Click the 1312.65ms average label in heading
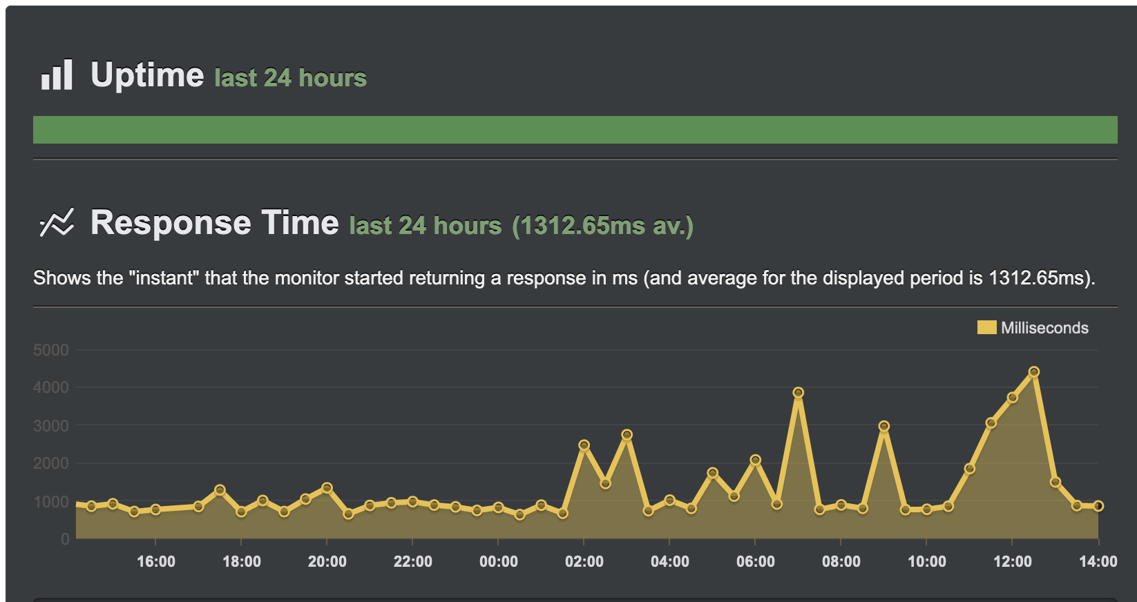This screenshot has height=602, width=1137. (602, 226)
